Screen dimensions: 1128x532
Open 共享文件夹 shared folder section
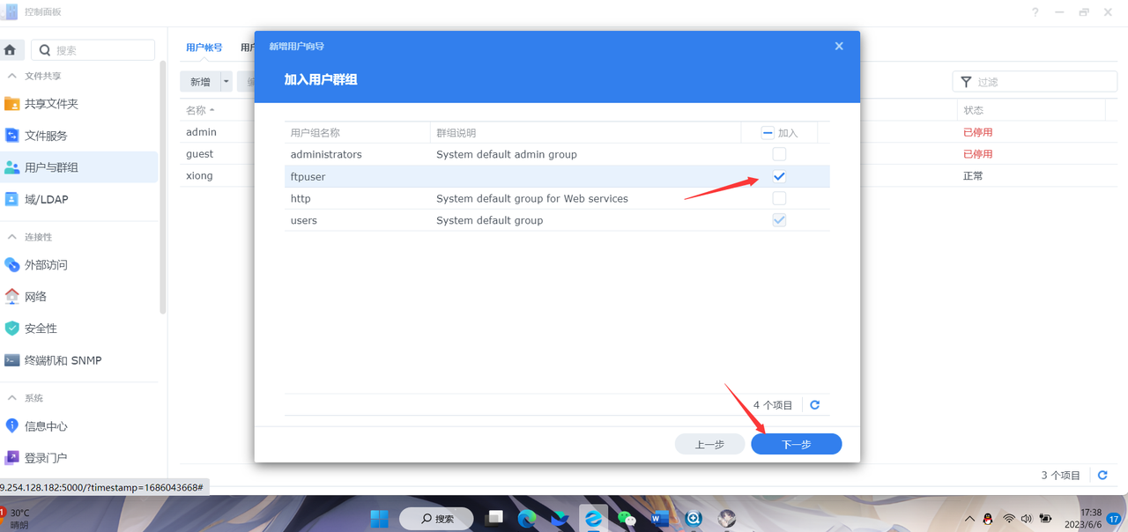tap(51, 104)
